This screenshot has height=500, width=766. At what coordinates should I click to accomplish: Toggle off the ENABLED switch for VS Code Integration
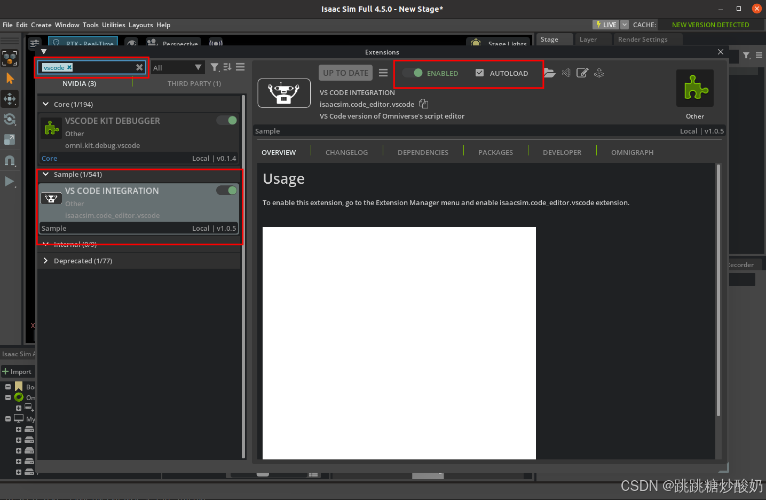click(412, 73)
